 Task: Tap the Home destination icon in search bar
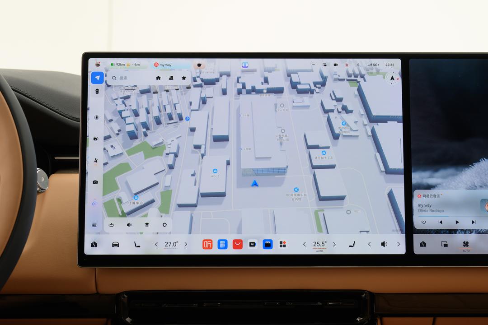[158, 78]
